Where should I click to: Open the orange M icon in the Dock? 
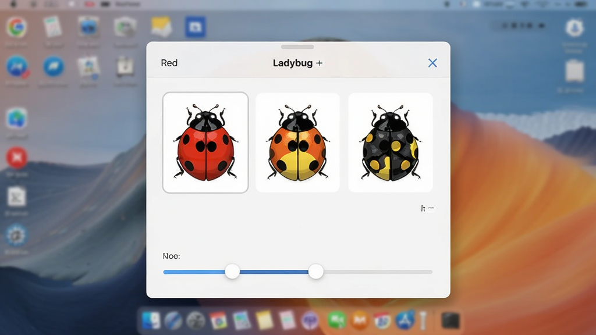(360, 320)
